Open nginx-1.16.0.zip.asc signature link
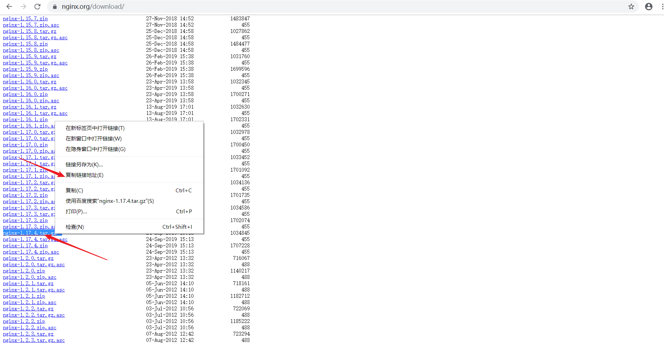This screenshot has height=344, width=664. tap(31, 101)
